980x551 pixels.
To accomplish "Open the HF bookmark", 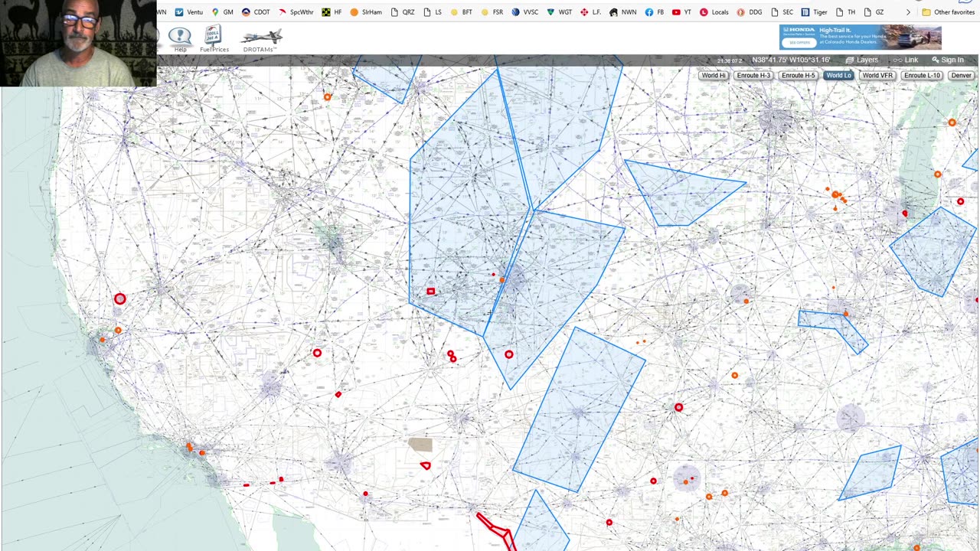I will [332, 12].
